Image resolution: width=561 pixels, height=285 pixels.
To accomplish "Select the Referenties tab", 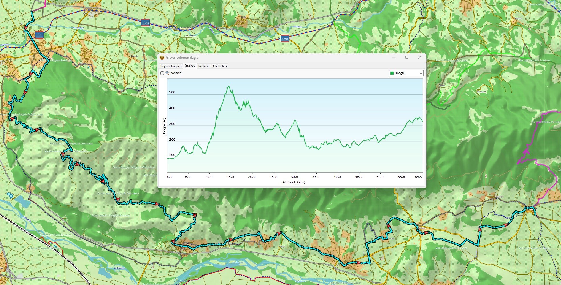I will tap(219, 66).
